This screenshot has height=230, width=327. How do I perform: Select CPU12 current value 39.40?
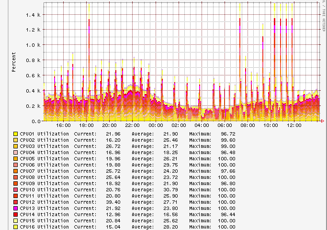pos(113,202)
